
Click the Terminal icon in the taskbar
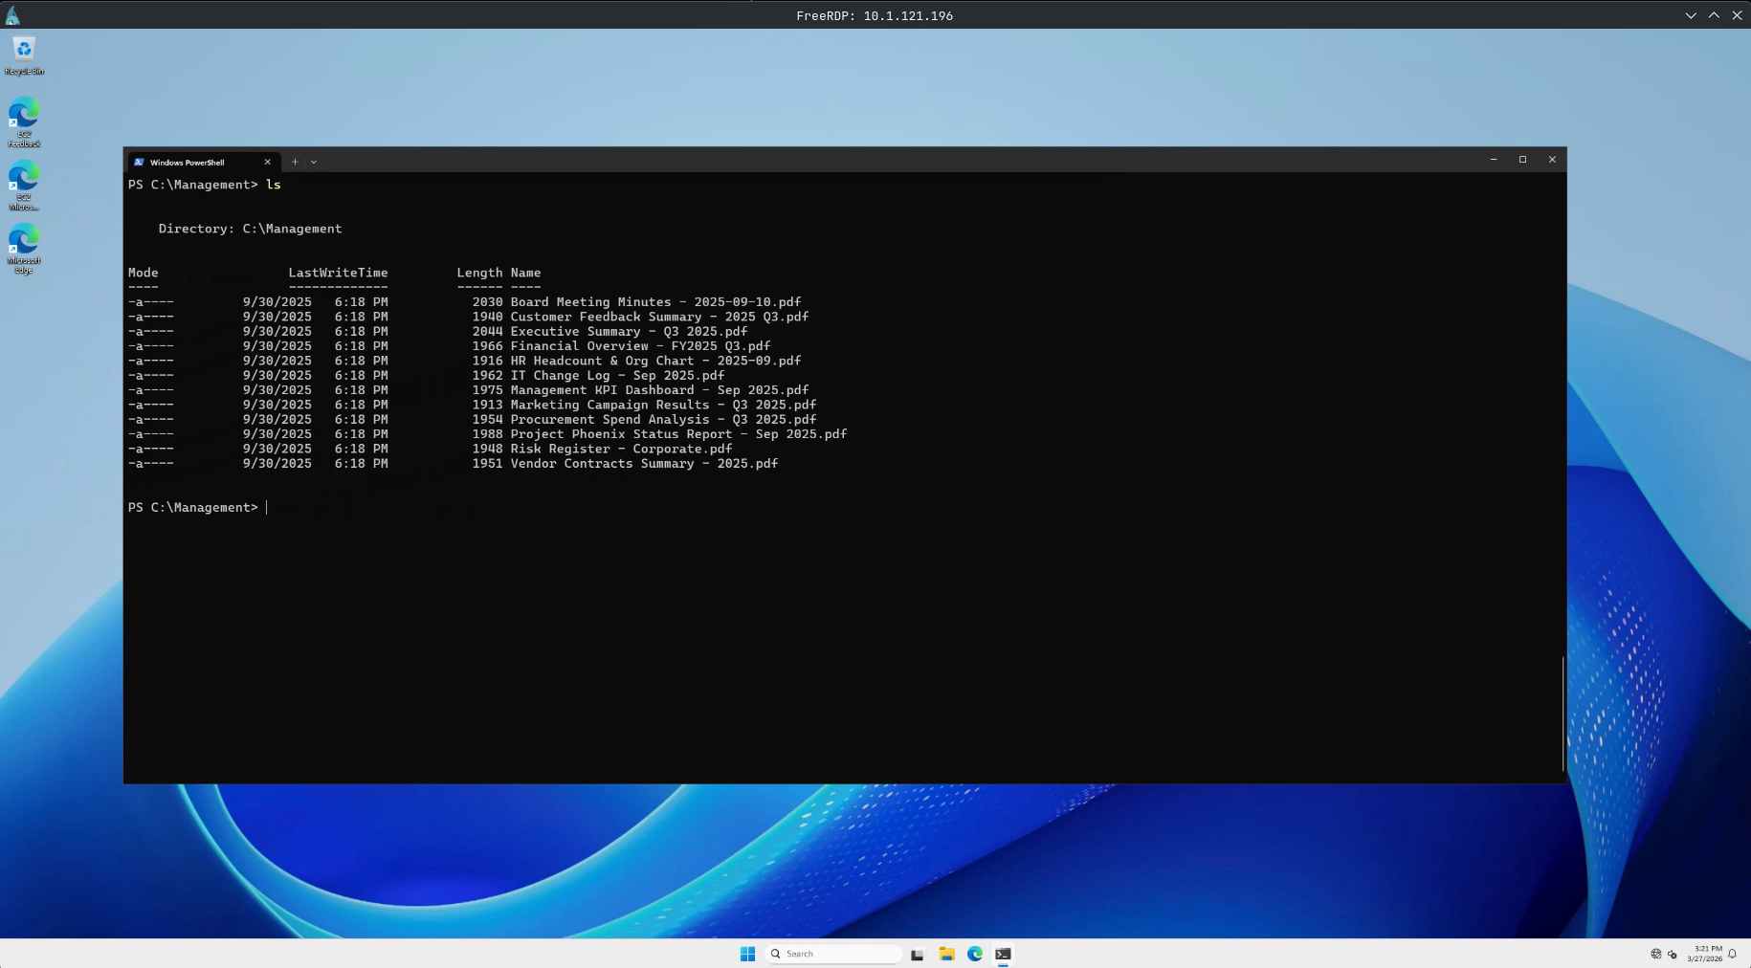(x=1003, y=954)
